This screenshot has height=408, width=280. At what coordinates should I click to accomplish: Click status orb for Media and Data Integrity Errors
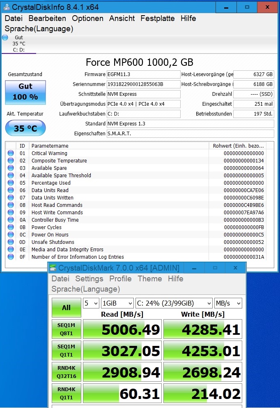tap(11, 249)
